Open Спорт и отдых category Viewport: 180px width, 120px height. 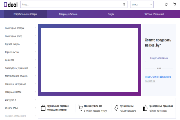(12, 108)
